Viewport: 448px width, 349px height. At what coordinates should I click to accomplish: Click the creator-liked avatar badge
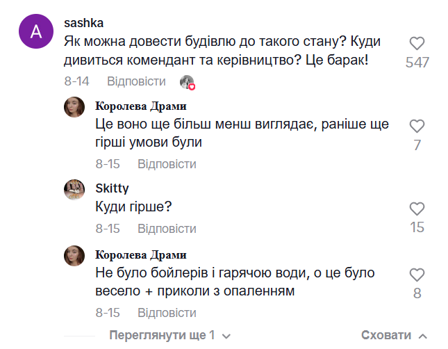[187, 82]
